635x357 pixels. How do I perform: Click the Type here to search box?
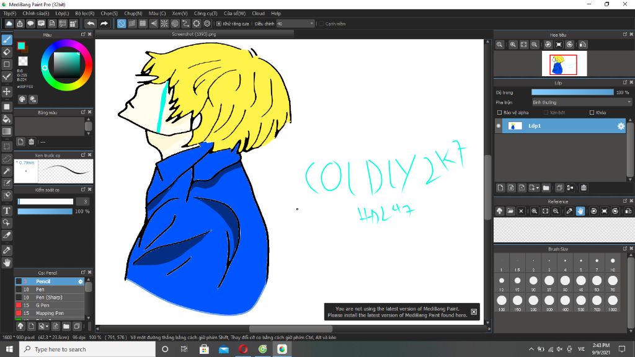click(x=87, y=349)
